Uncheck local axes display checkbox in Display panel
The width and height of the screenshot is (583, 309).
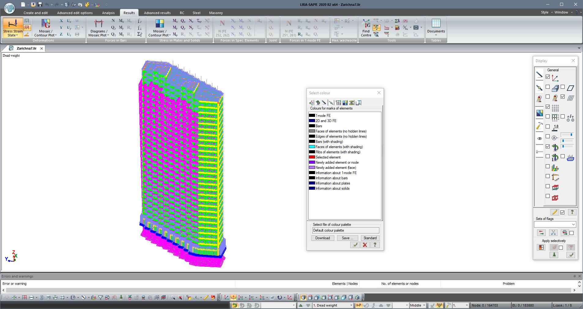[548, 76]
